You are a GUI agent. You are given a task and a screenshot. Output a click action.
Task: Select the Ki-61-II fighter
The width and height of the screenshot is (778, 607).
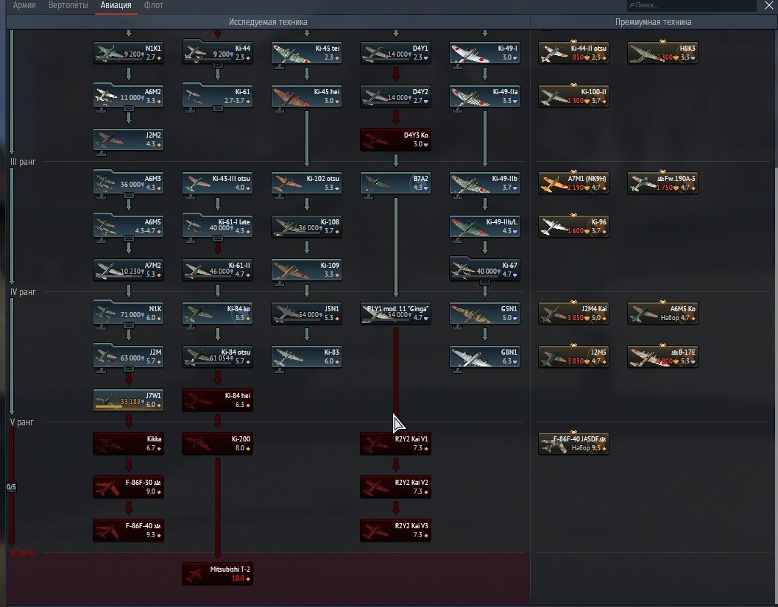[x=217, y=270]
